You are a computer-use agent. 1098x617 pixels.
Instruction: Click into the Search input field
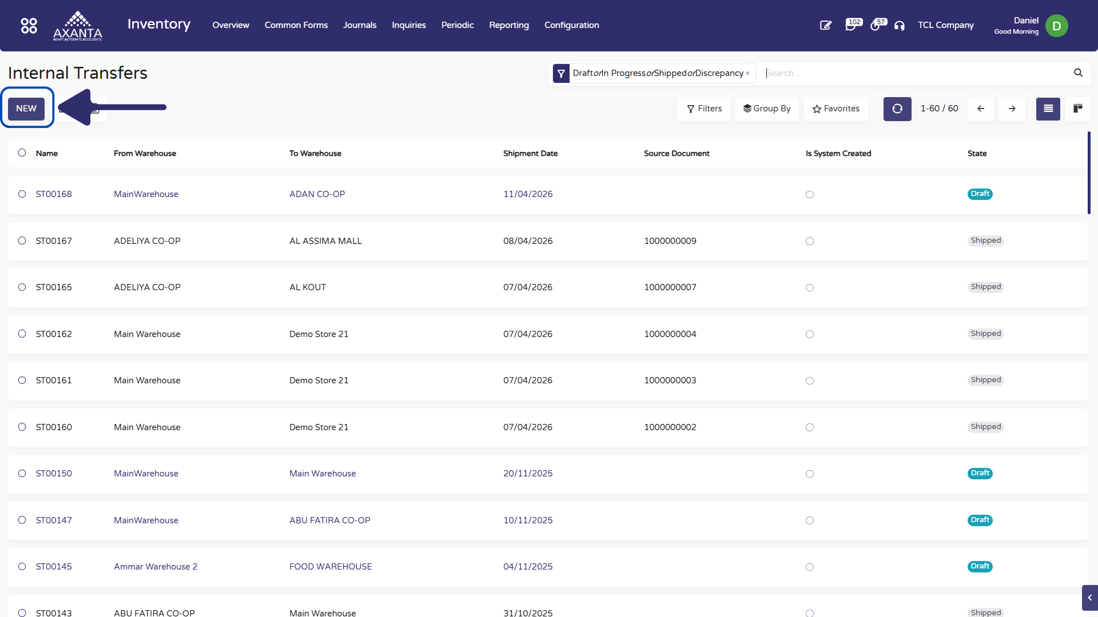[915, 73]
